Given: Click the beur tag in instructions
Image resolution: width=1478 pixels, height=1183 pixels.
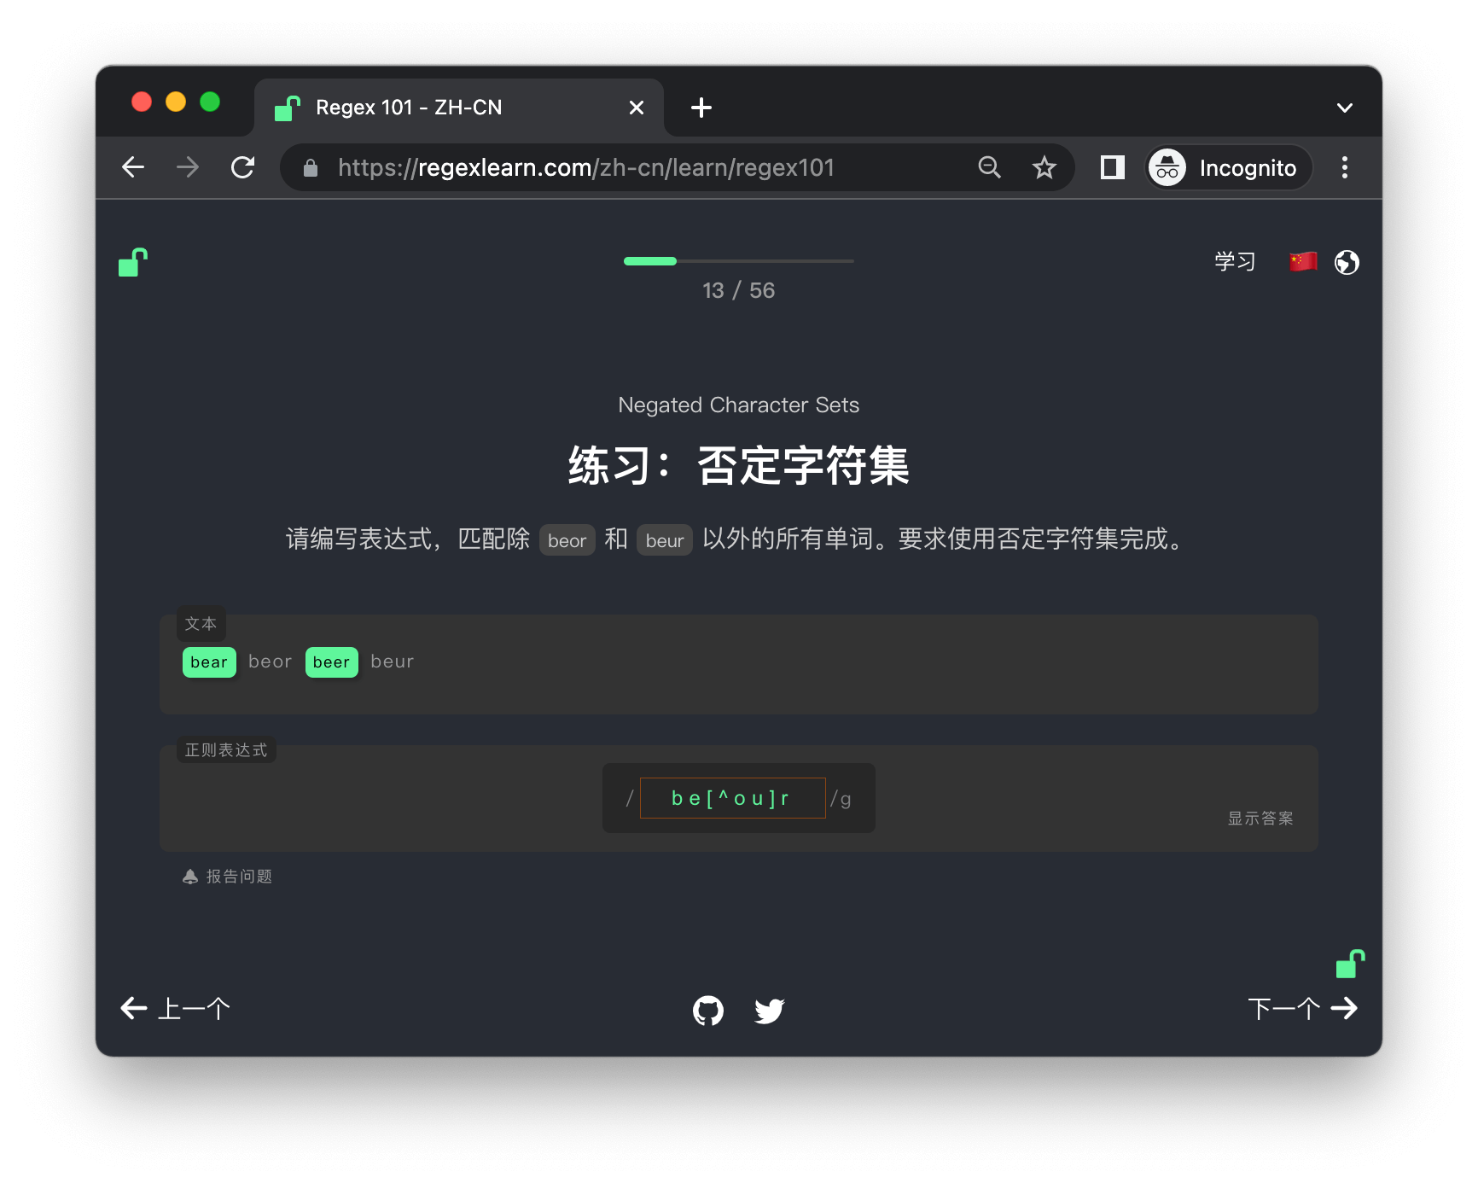Looking at the screenshot, I should click(665, 540).
